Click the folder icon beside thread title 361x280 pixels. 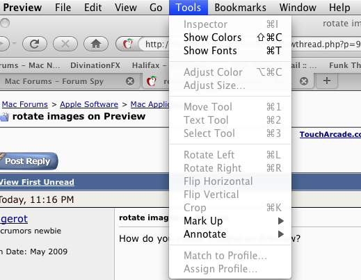pyautogui.click(x=4, y=117)
